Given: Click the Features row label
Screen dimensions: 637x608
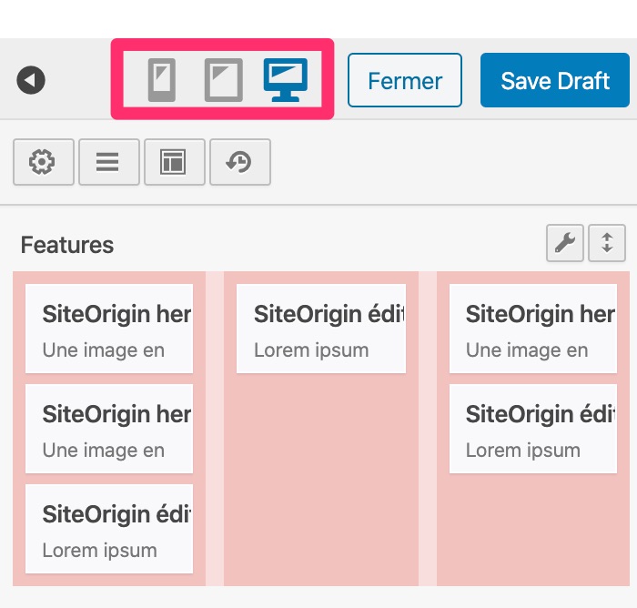Looking at the screenshot, I should pyautogui.click(x=67, y=245).
